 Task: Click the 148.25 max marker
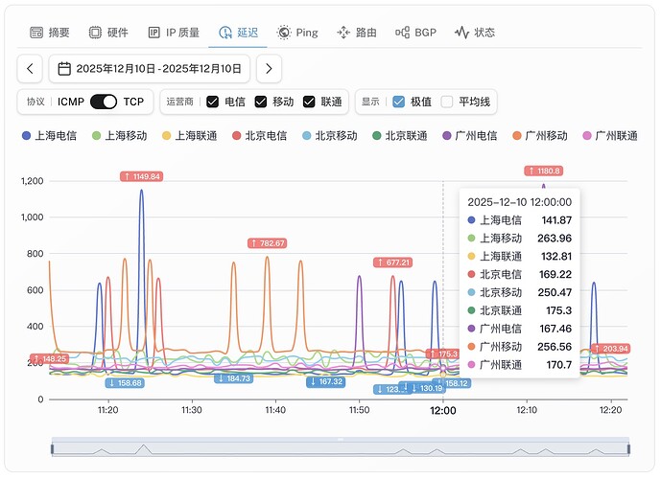50,359
